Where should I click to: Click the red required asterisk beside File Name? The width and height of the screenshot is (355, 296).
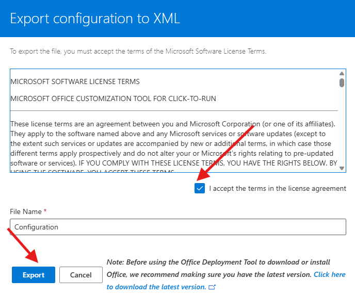[45, 212]
